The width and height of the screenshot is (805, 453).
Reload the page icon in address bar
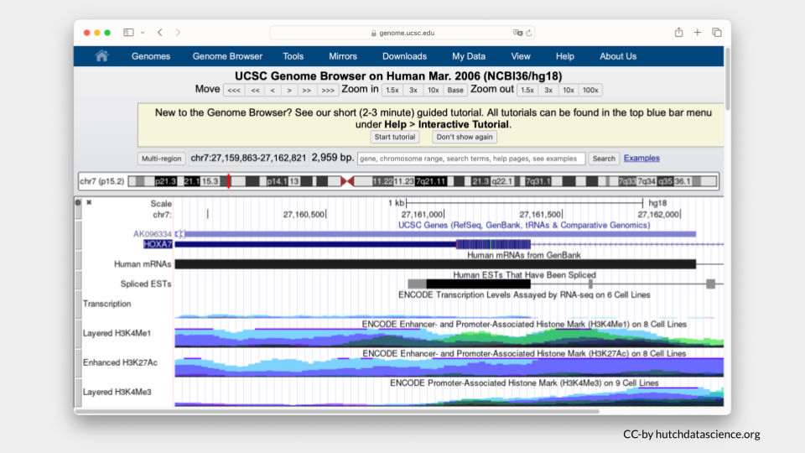[529, 33]
